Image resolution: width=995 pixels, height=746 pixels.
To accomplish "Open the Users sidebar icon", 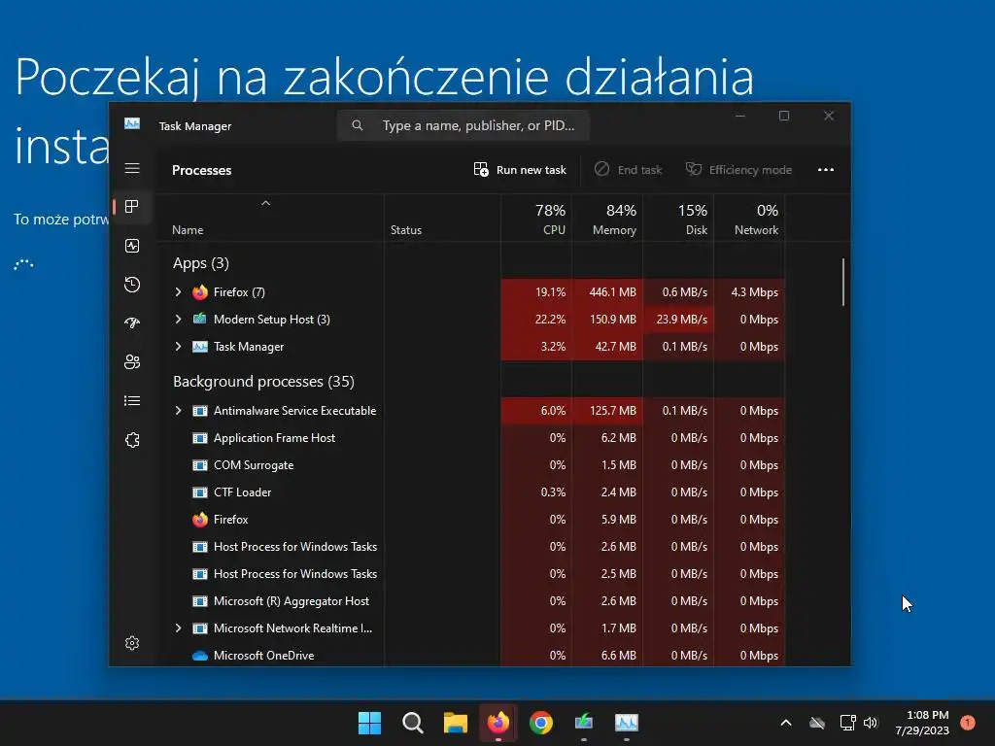I will (x=132, y=361).
